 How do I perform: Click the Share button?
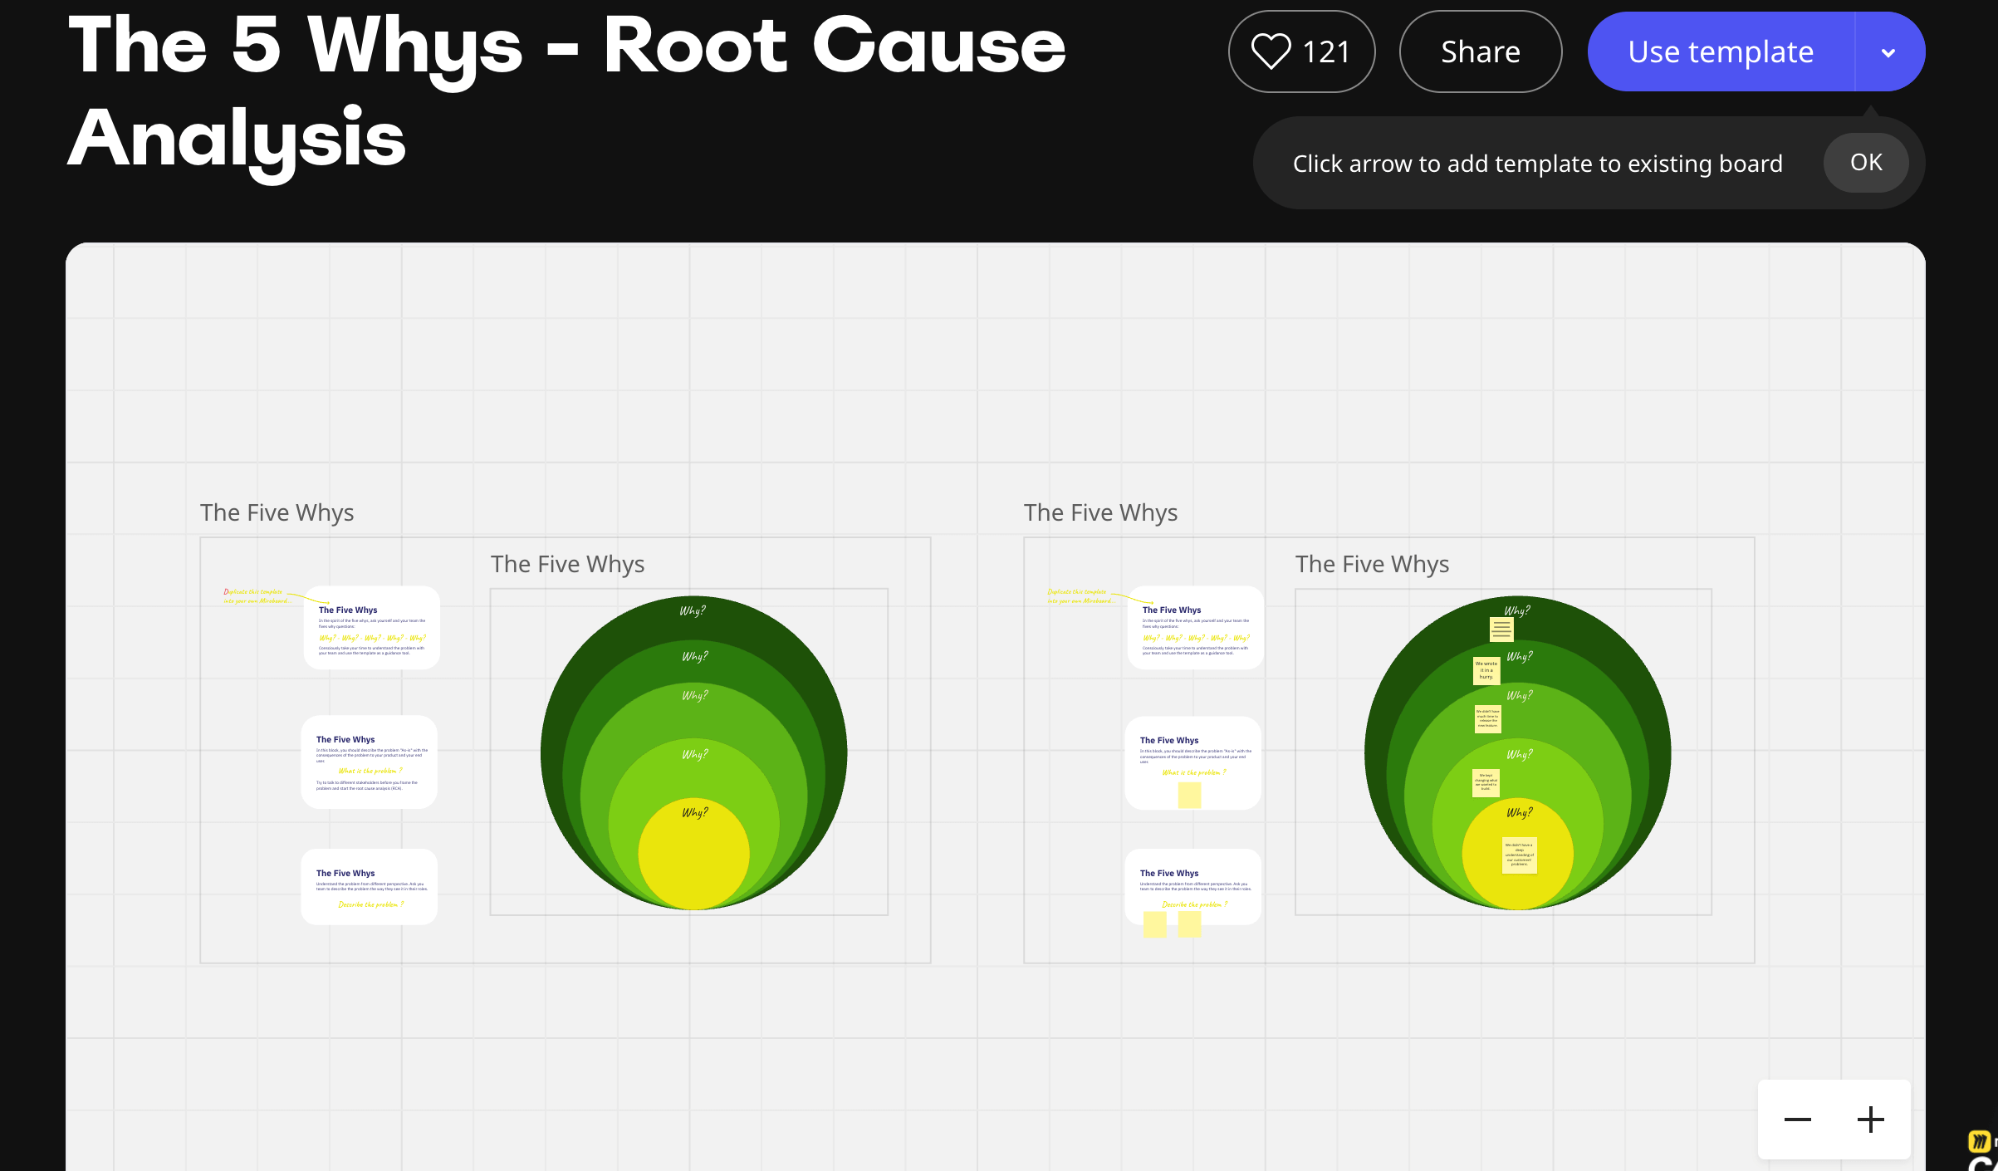click(x=1480, y=51)
